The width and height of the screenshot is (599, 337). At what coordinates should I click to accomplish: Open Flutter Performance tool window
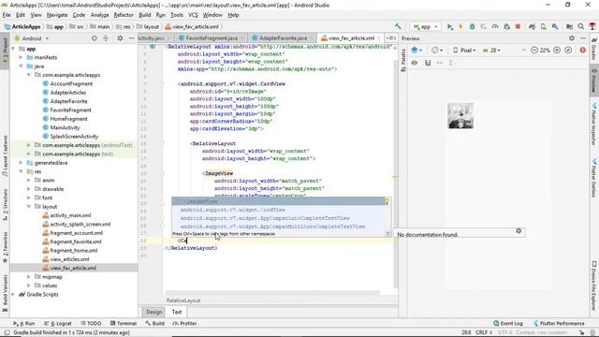559,323
